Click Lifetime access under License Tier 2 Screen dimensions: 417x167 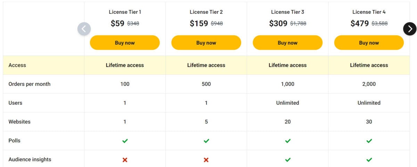click(x=206, y=65)
